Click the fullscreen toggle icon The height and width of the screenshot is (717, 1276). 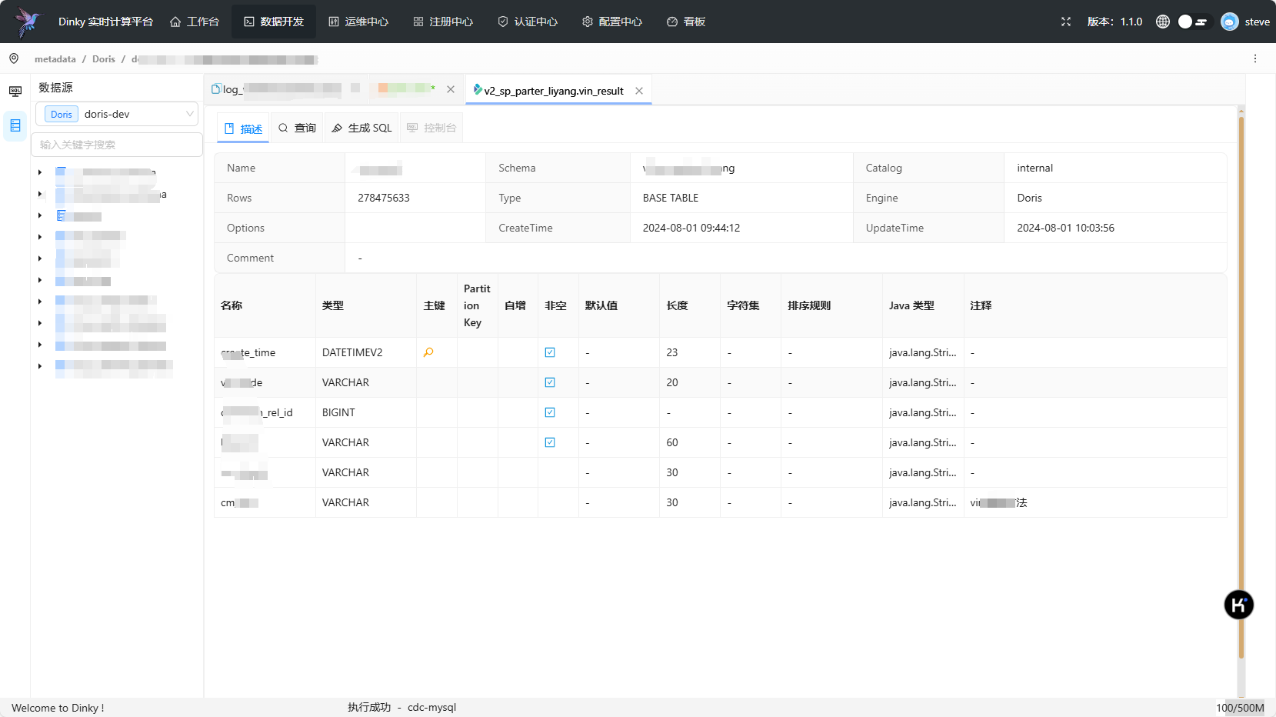(1066, 22)
